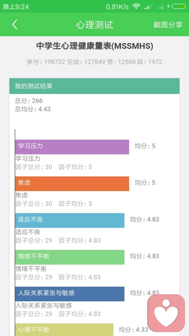Image resolution: width=189 pixels, height=336 pixels.
Task: Tap the blue 适应不良 bar
Action: (70, 220)
